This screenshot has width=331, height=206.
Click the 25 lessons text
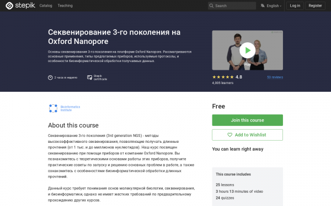225,185
